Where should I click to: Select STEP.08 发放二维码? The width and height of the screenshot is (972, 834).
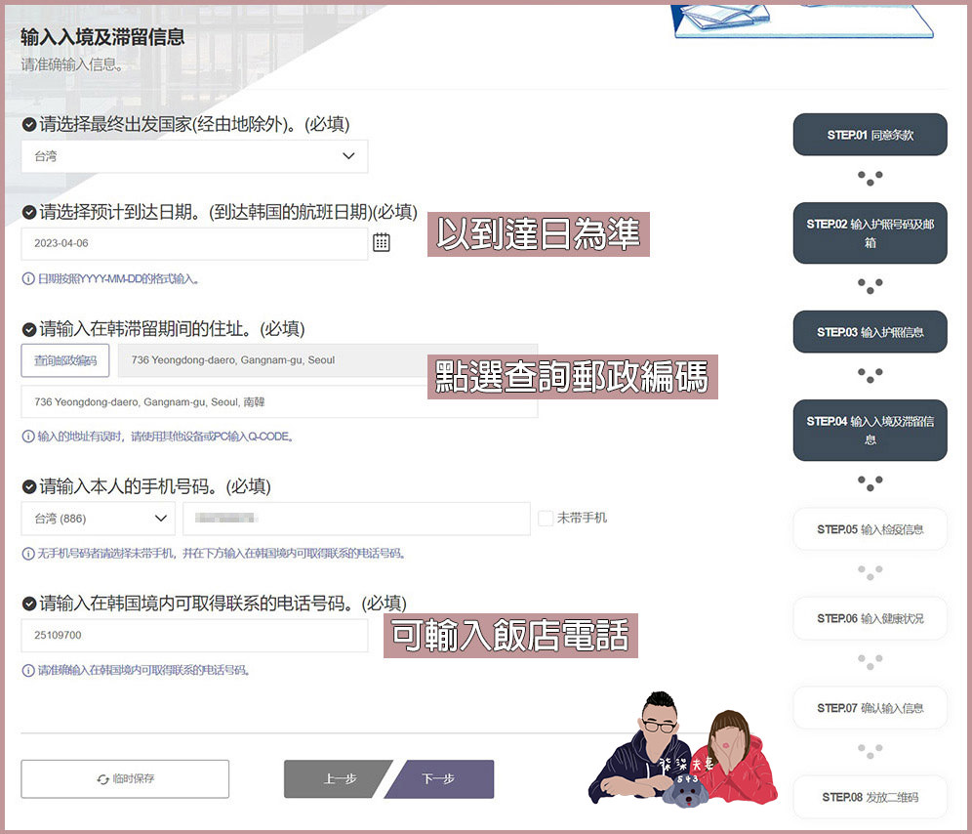coord(871,797)
